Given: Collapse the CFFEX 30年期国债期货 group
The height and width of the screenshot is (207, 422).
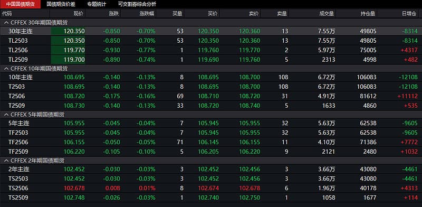Looking at the screenshot, I should tap(6, 22).
